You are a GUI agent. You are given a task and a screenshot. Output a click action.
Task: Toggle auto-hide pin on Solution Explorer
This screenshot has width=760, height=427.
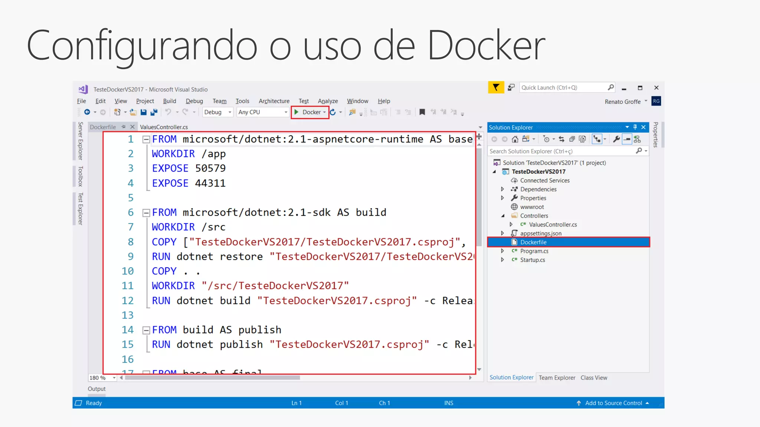point(635,127)
